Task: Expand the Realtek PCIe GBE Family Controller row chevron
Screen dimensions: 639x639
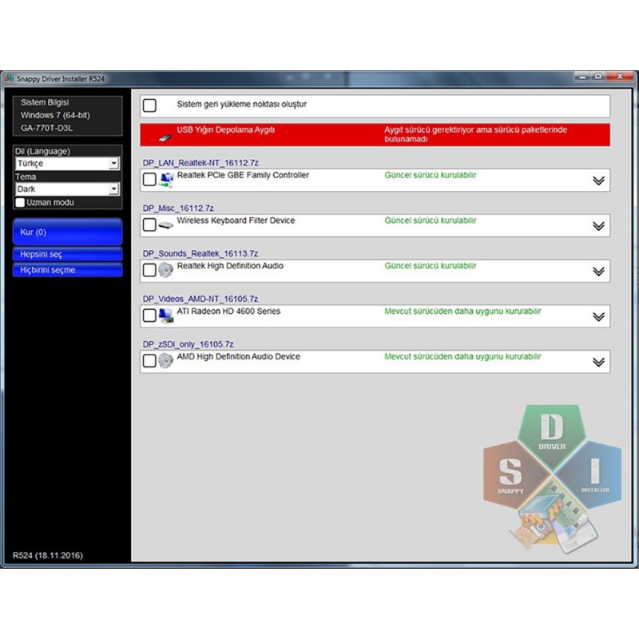Action: (x=598, y=181)
